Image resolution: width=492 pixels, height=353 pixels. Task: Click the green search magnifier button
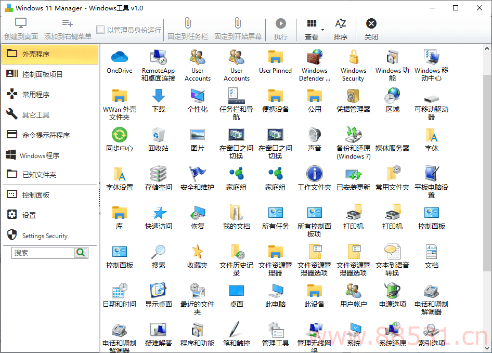(81, 253)
